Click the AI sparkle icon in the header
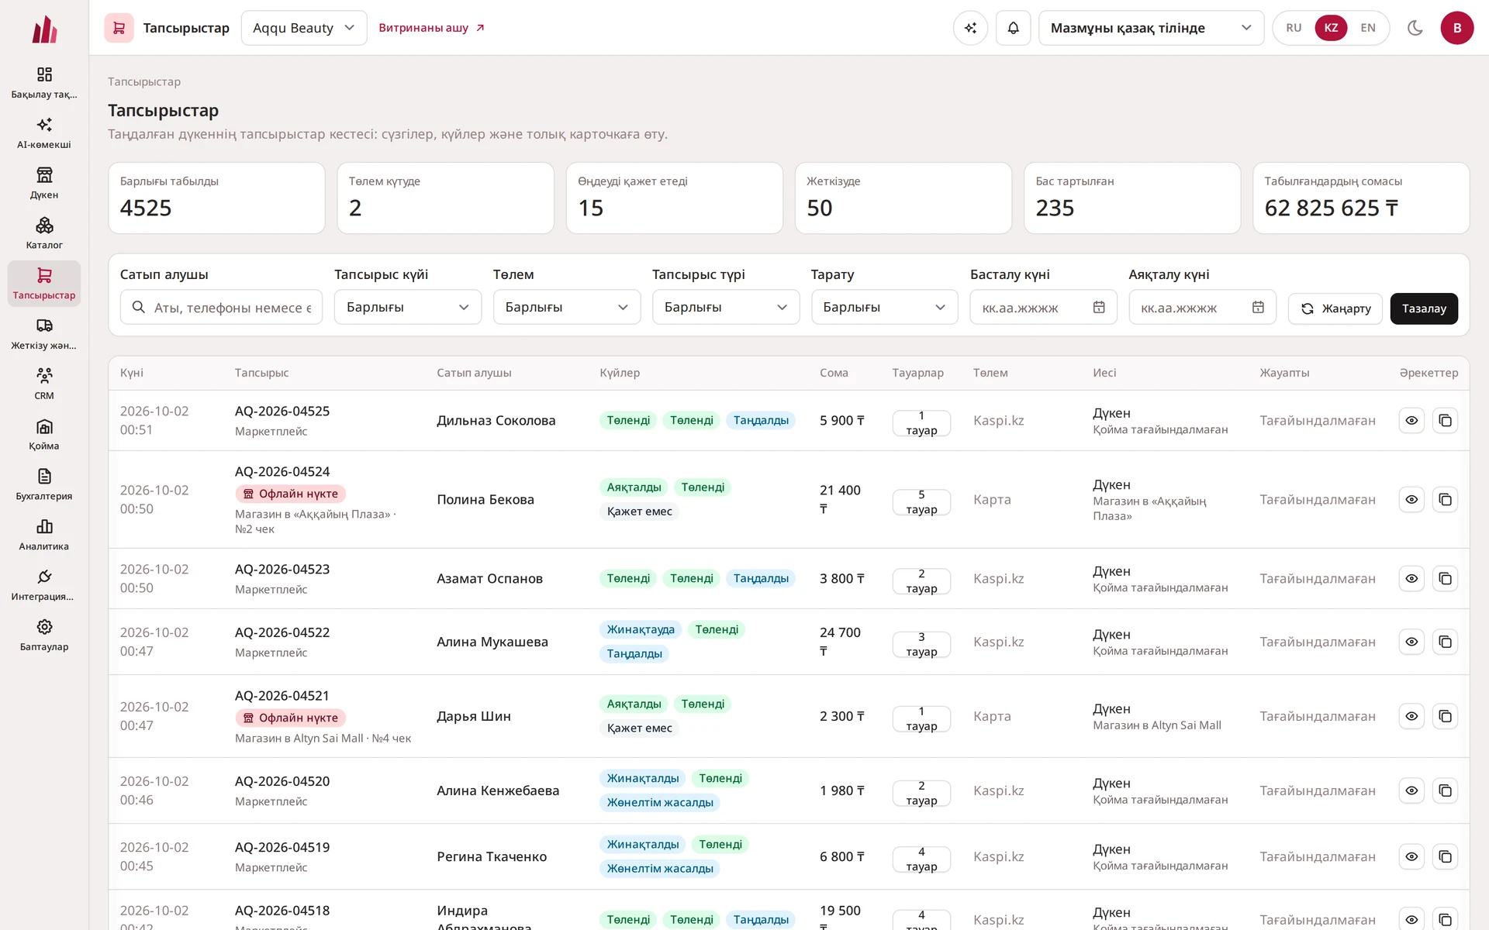Viewport: 1489px width, 930px height. pos(970,28)
